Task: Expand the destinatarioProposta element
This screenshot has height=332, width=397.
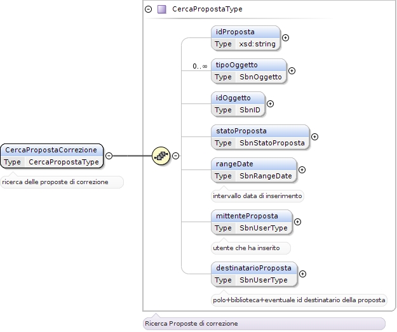Action: (x=302, y=274)
